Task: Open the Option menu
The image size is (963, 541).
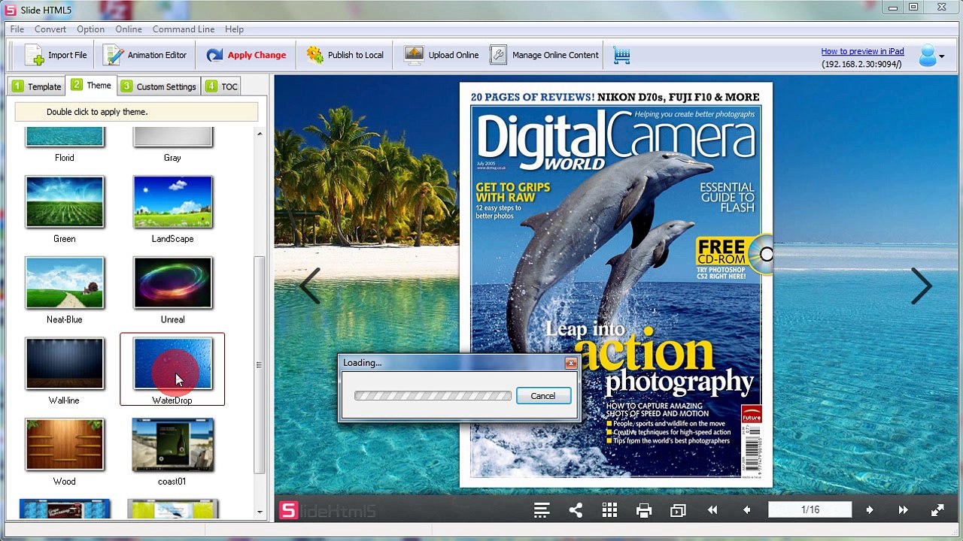Action: tap(90, 29)
